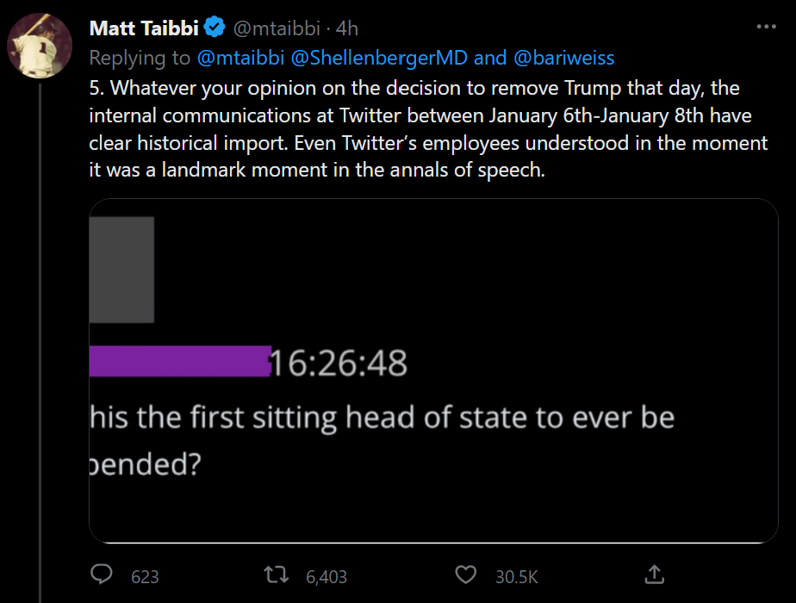Viewport: 796px width, 603px height.
Task: Click the Matt Taibbi display name
Action: click(x=144, y=28)
